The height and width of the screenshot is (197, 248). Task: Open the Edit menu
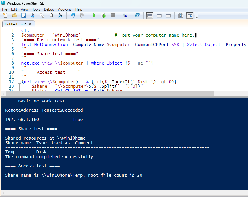coord(14,9)
